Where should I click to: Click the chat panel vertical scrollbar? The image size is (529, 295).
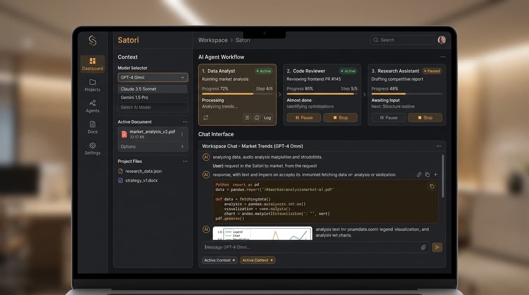[x=443, y=176]
